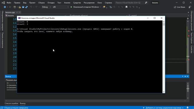Open the Проект menu
Image resolution: width=194 pixels, height=109 pixels.
(32, 3)
